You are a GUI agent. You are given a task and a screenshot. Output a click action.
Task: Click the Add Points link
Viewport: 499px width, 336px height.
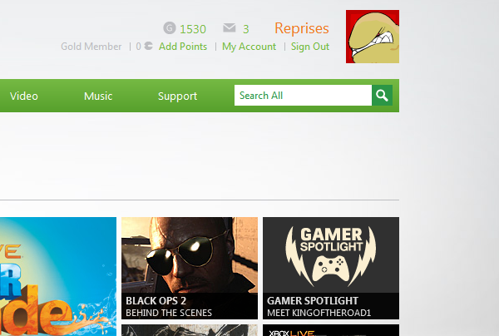(183, 47)
